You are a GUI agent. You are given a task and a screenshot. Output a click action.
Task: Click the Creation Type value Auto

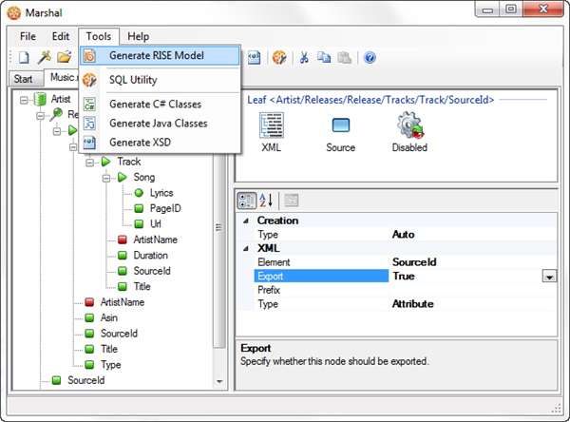[472, 235]
